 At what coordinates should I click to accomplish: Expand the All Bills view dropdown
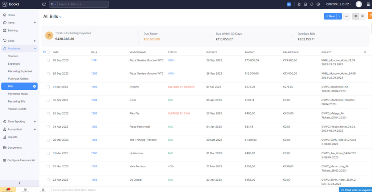pyautogui.click(x=61, y=17)
